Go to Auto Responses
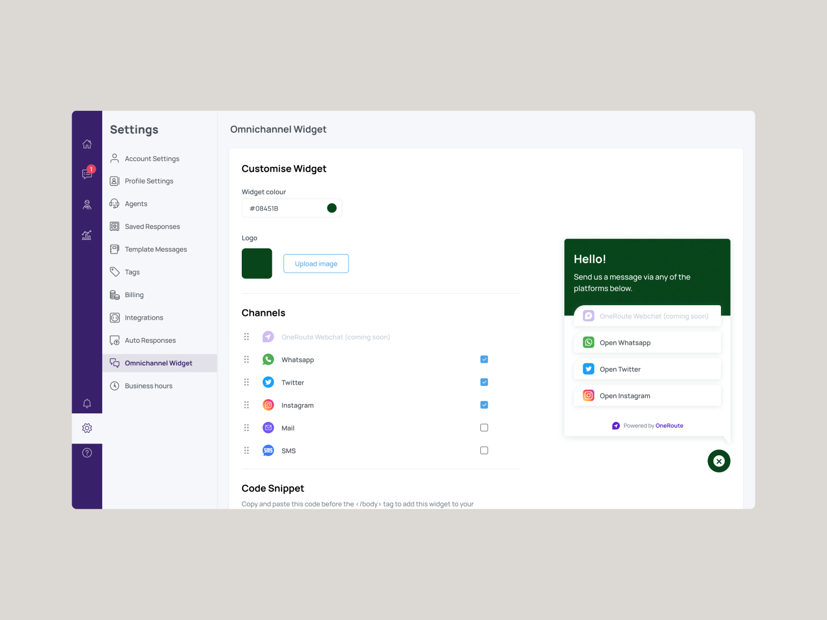This screenshot has height=620, width=827. coord(159,341)
